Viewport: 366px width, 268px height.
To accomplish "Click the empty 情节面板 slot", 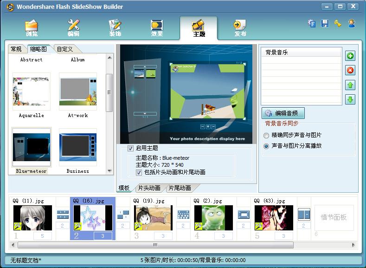I will [x=334, y=217].
